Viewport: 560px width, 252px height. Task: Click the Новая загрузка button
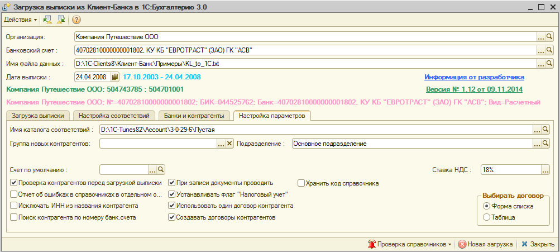pyautogui.click(x=486, y=245)
